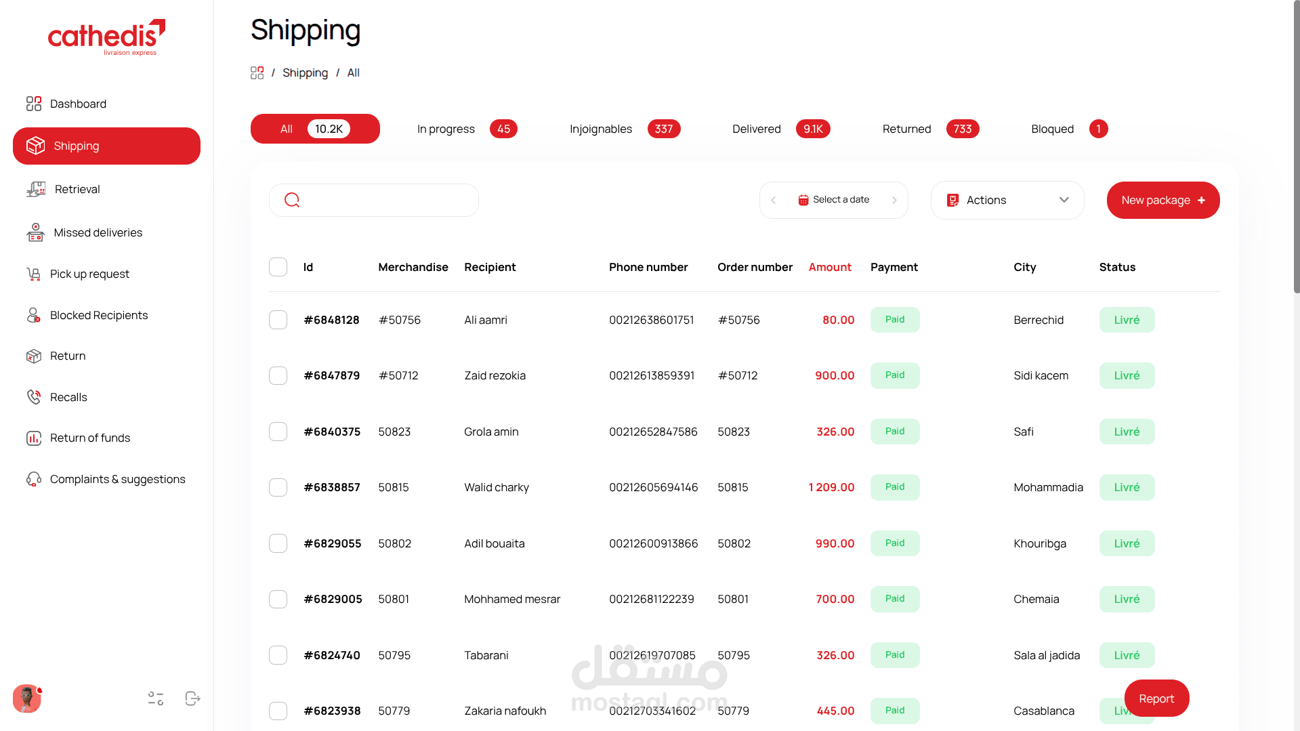Click the page vertical scrollbar

(x=1296, y=146)
